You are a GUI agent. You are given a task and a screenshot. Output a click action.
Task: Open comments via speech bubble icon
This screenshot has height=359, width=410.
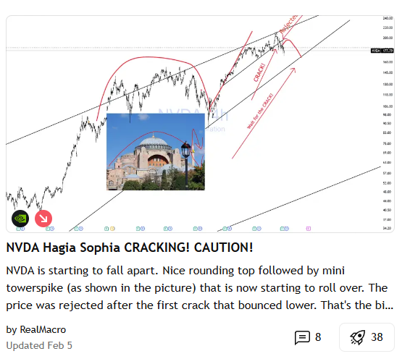[x=302, y=337]
